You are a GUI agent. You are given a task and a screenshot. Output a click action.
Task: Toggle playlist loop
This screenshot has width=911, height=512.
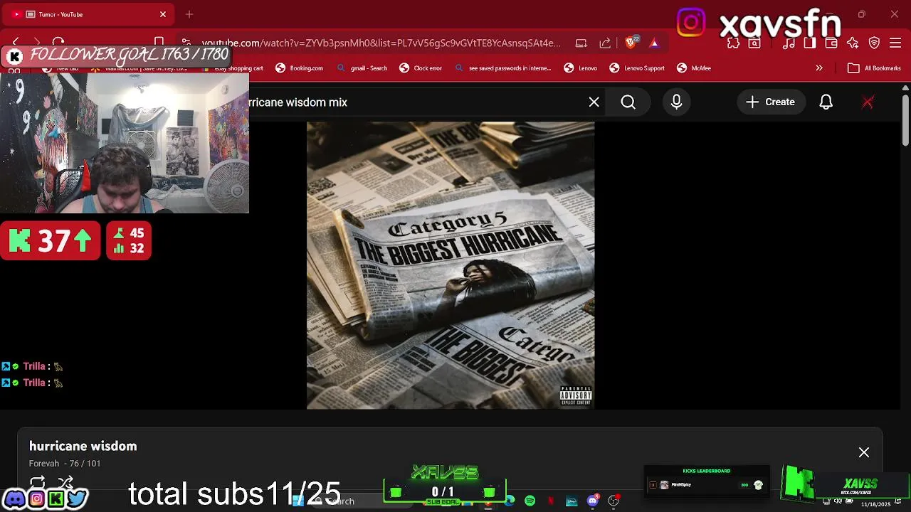click(x=38, y=482)
